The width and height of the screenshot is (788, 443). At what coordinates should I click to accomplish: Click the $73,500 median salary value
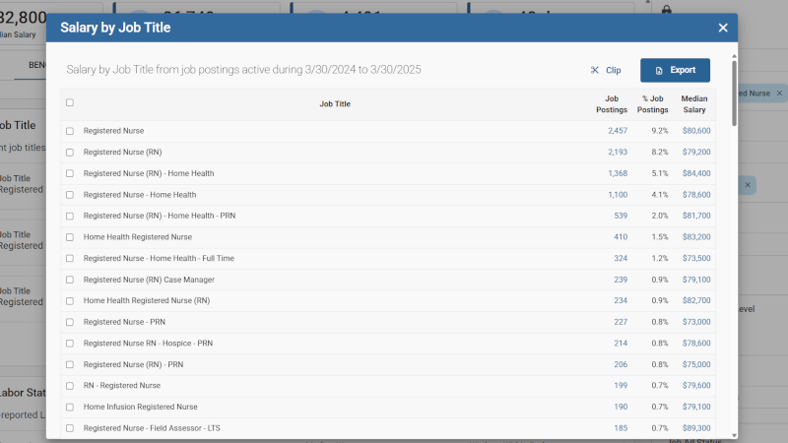click(x=696, y=258)
